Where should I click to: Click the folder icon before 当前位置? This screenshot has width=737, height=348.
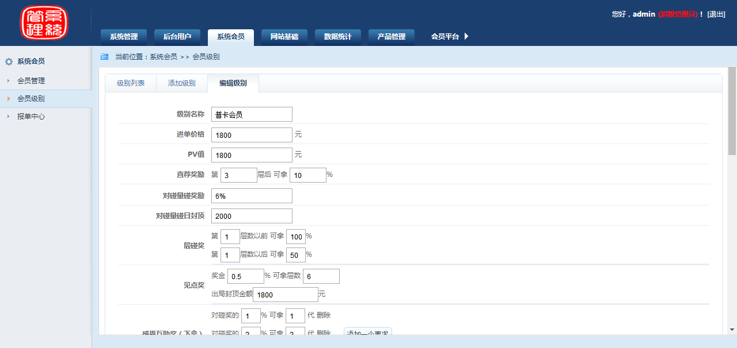(104, 57)
